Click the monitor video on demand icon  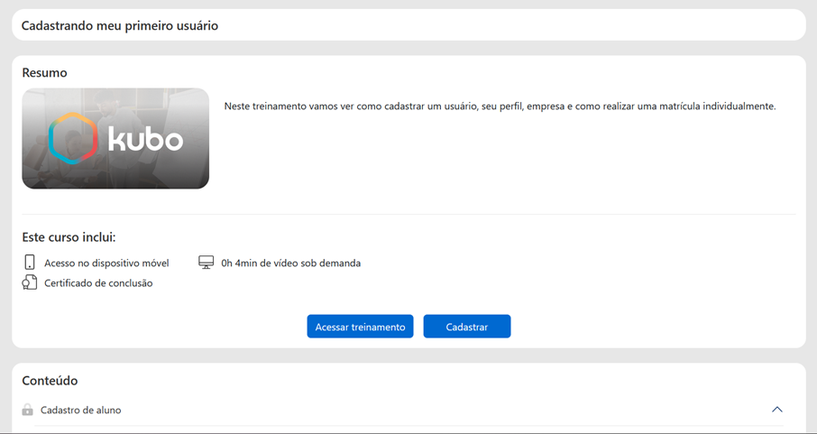coord(207,263)
